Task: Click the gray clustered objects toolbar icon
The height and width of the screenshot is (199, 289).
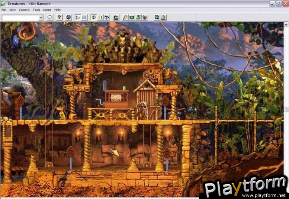Action: [145, 17]
